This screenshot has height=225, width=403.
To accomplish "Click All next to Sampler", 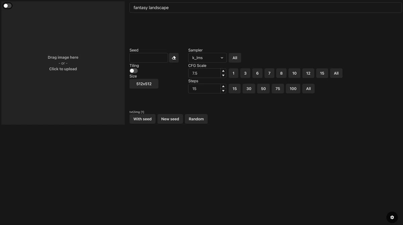I will pos(235,58).
